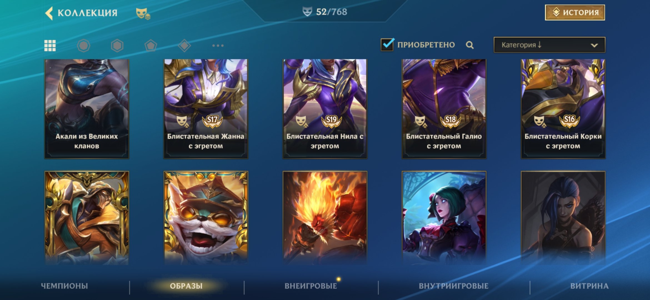Go back via Коллекция arrow
The height and width of the screenshot is (300, 650).
point(49,13)
